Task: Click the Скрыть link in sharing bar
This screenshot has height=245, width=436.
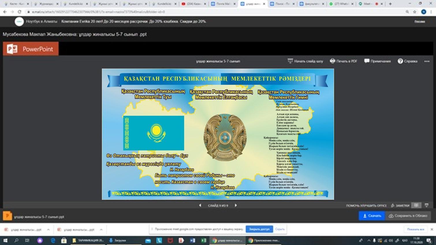Action: [x=280, y=229]
